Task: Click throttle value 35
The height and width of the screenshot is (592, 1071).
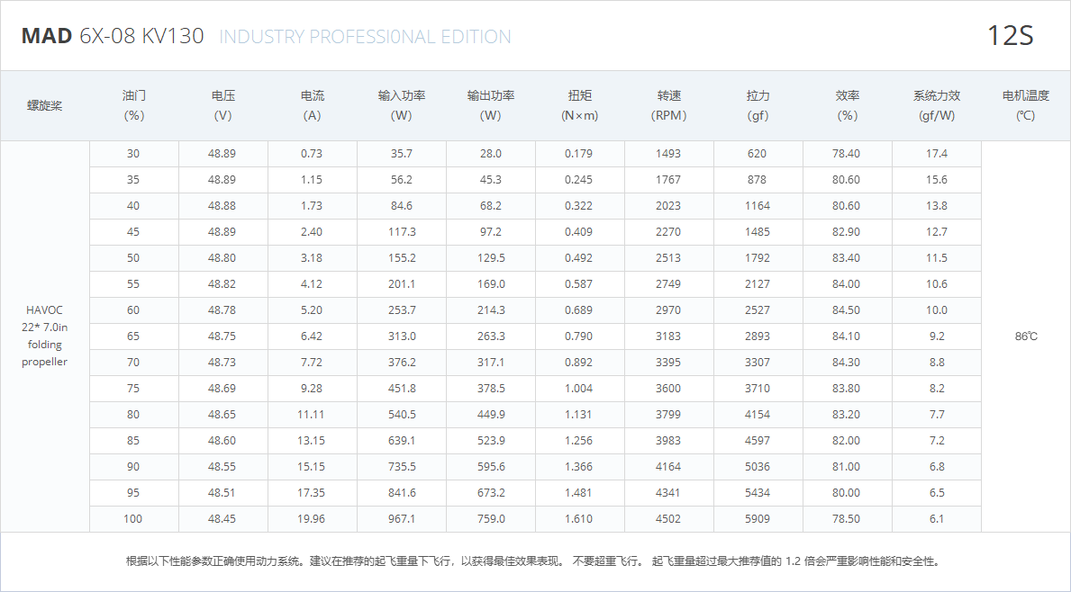Action: coord(133,179)
